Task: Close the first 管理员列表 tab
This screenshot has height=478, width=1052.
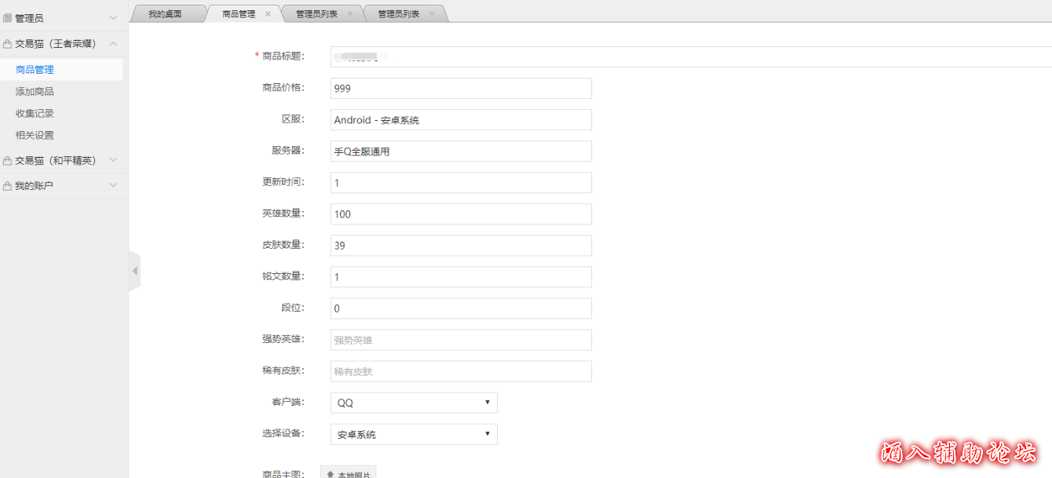Action: [349, 14]
